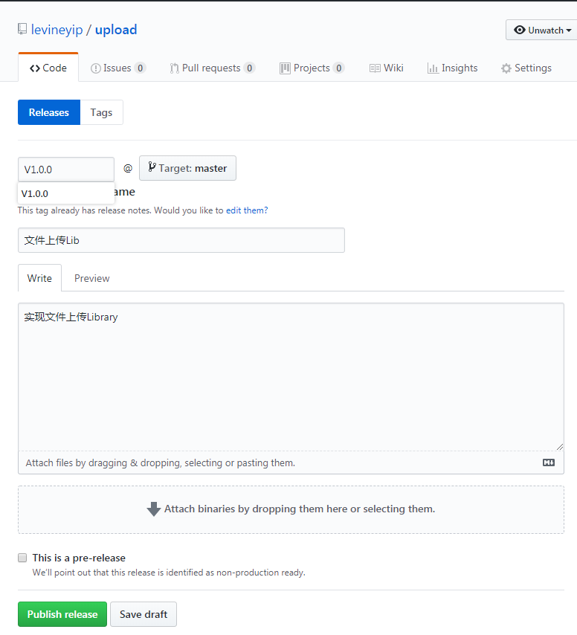The height and width of the screenshot is (635, 577).
Task: Select the Code tab
Action: click(x=48, y=68)
